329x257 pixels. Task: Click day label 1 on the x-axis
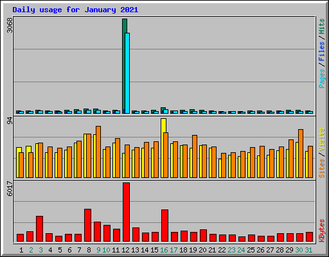21,250
